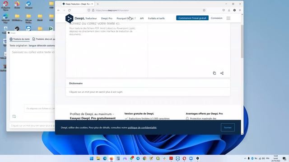Open the notification center in the taskbar

coord(284,158)
